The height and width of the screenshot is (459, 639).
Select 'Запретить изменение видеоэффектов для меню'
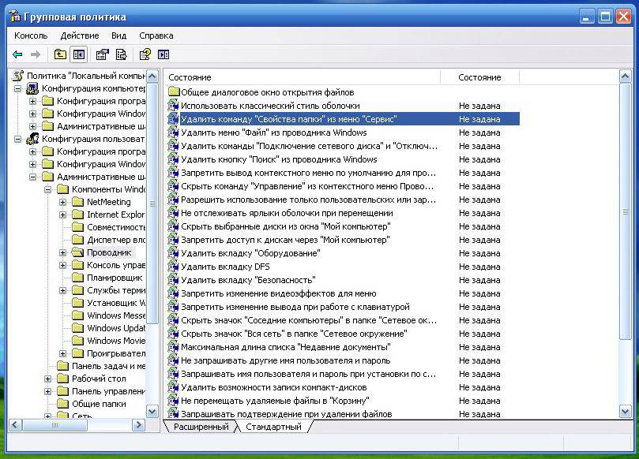(x=279, y=294)
